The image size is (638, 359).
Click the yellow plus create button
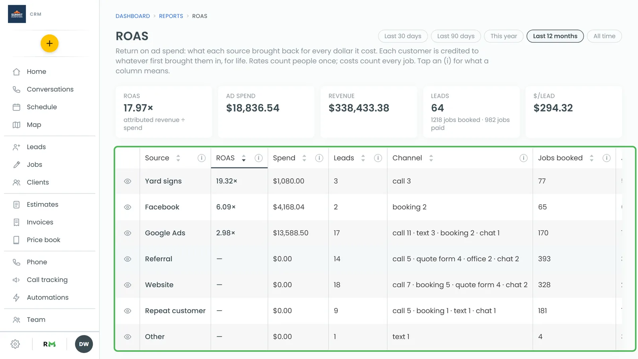(49, 43)
